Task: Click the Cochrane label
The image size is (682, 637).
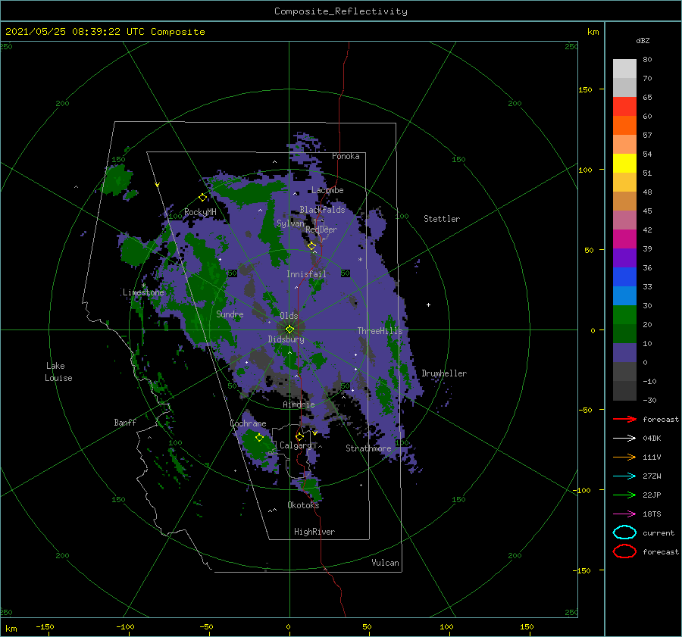Action: click(x=248, y=423)
